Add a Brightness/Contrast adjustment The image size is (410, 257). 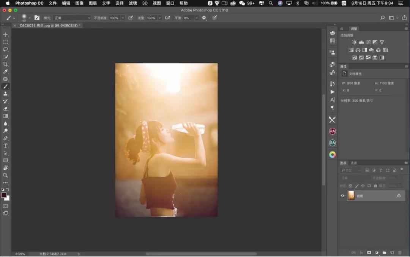[354, 42]
